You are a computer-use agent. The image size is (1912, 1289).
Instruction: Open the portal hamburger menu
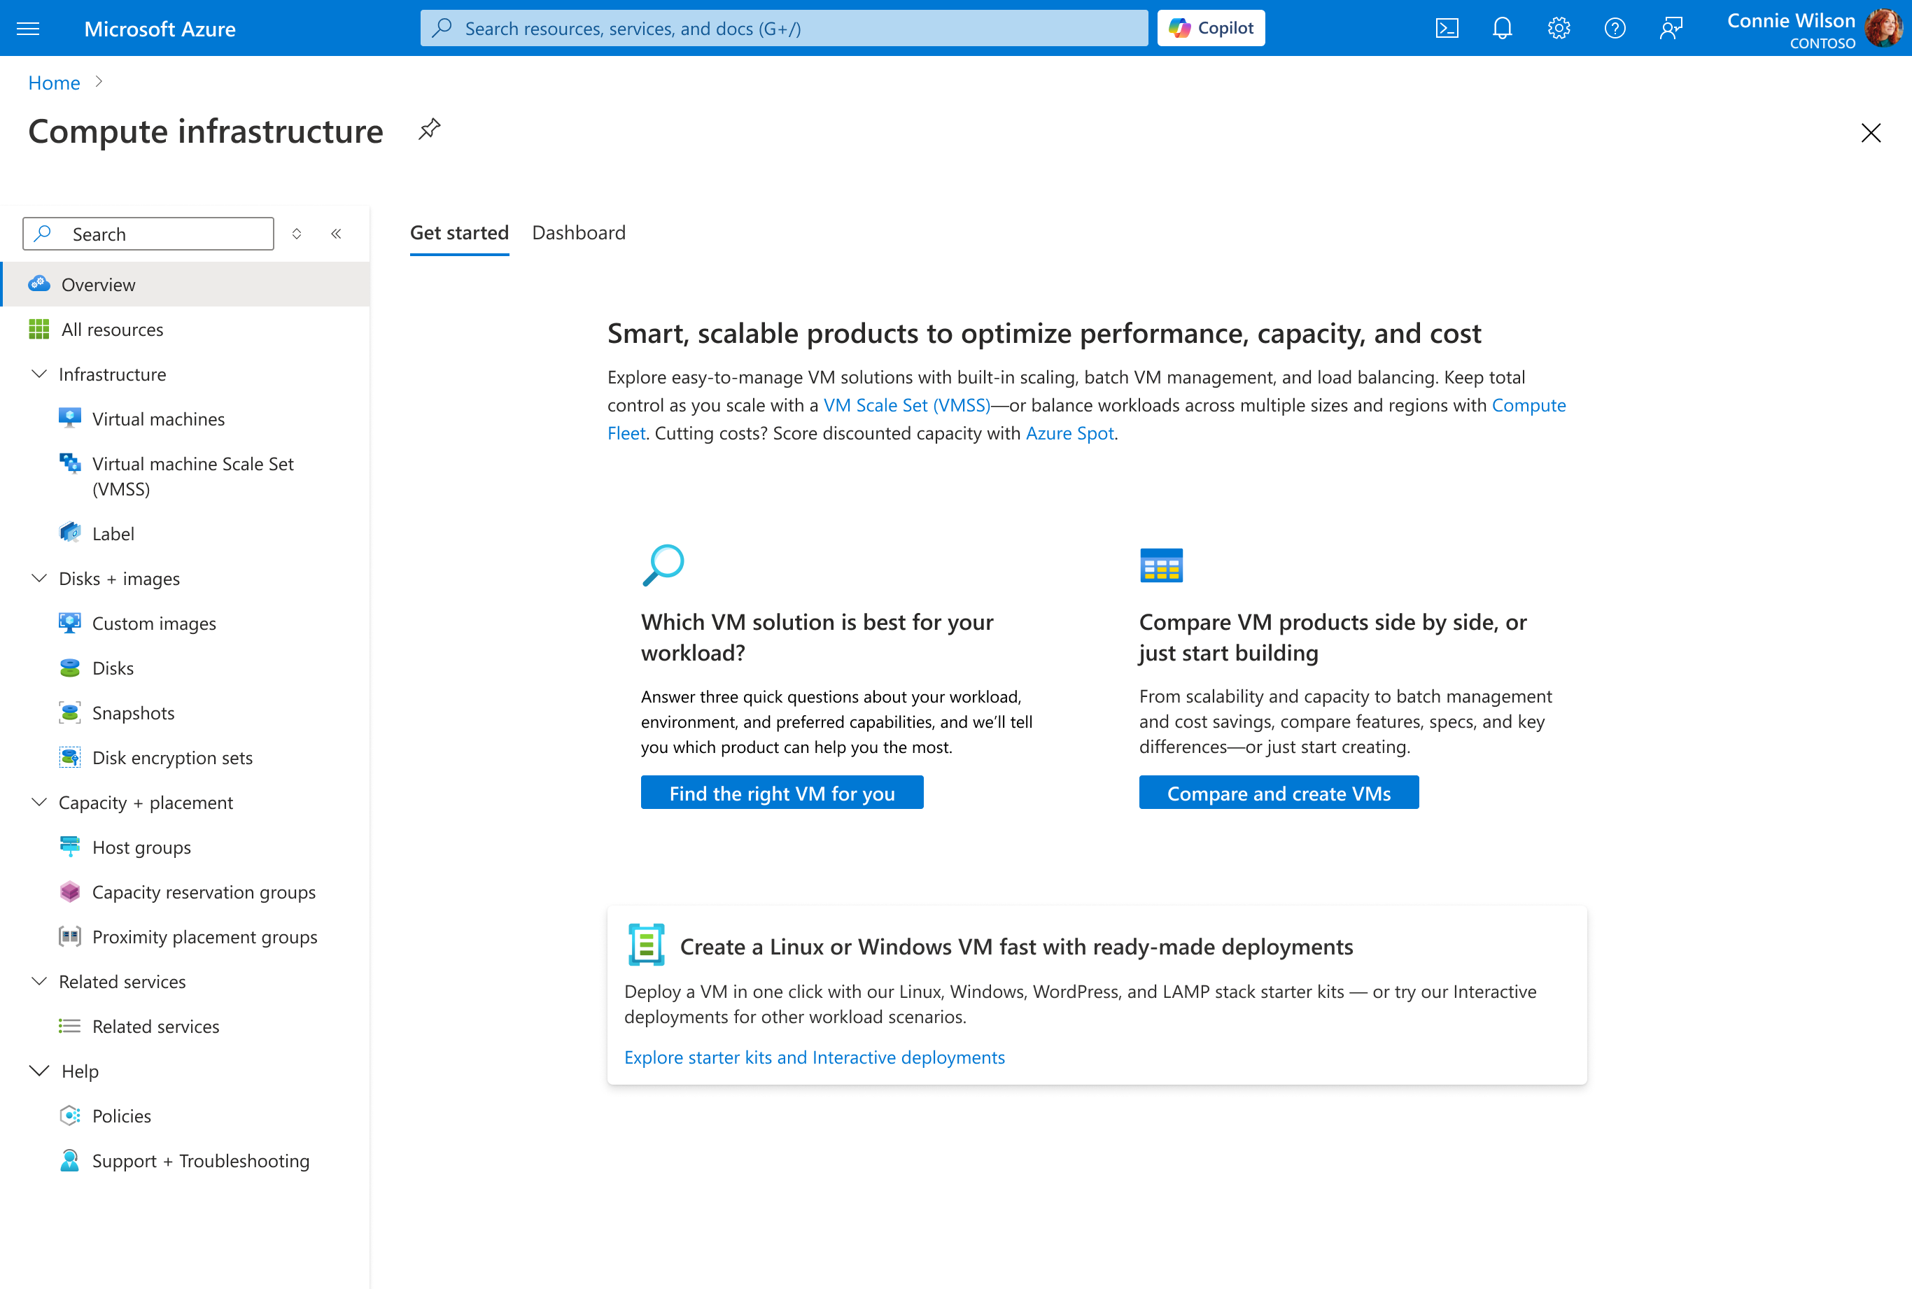29,27
